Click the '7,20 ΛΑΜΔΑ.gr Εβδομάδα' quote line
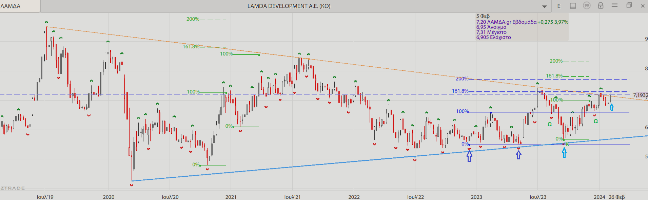Viewport: 648px width, 200px height. (506, 22)
